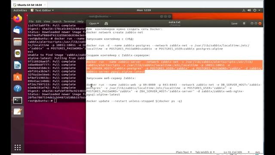This screenshot has width=275, height=155.
Task: Launch Thunderbird mail from the dock
Action: click(x=18, y=30)
